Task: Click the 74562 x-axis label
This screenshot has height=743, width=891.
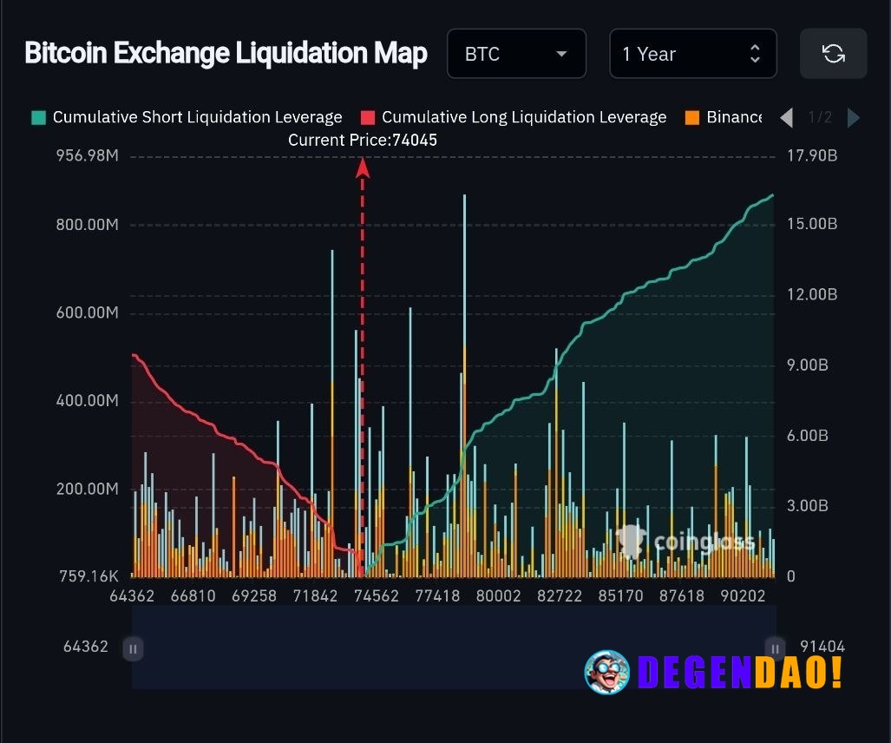Action: 377,595
